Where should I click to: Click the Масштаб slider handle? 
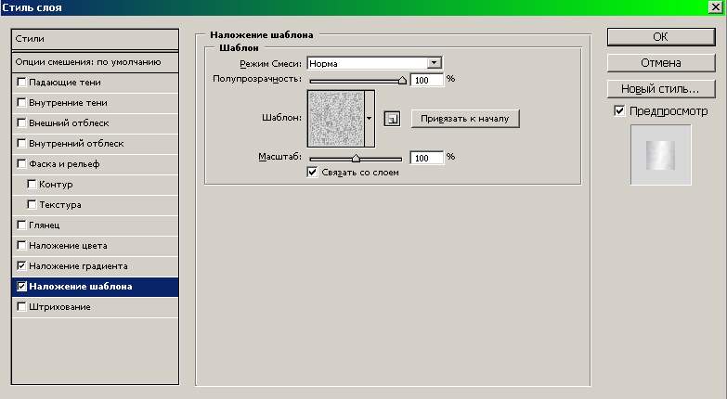356,159
